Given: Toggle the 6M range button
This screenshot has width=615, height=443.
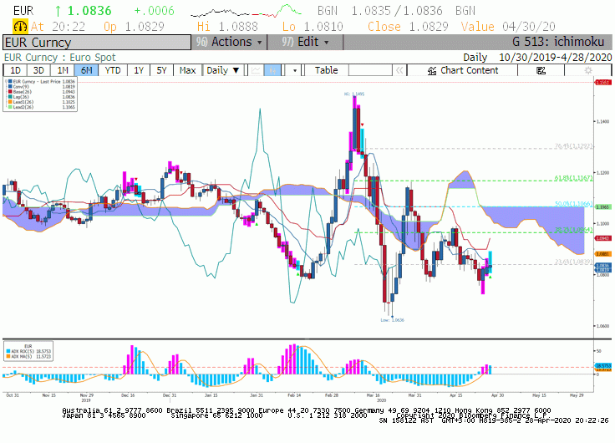Looking at the screenshot, I should (86, 70).
